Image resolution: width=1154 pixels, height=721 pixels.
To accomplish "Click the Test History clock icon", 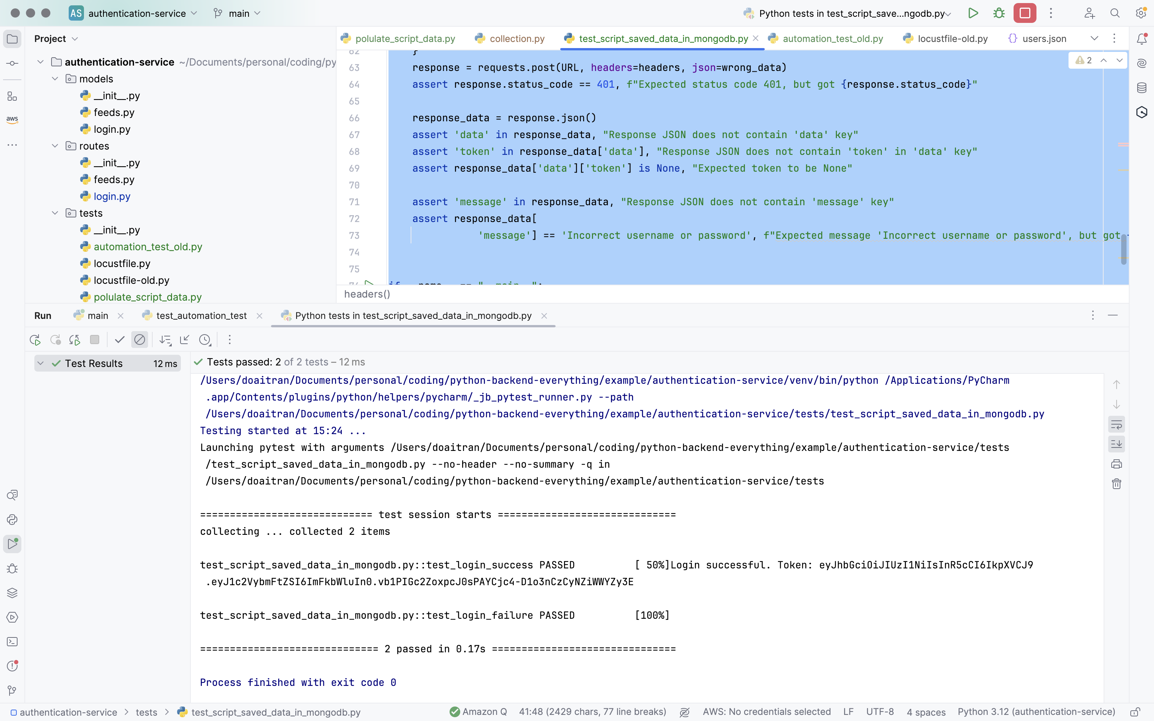I will 205,340.
